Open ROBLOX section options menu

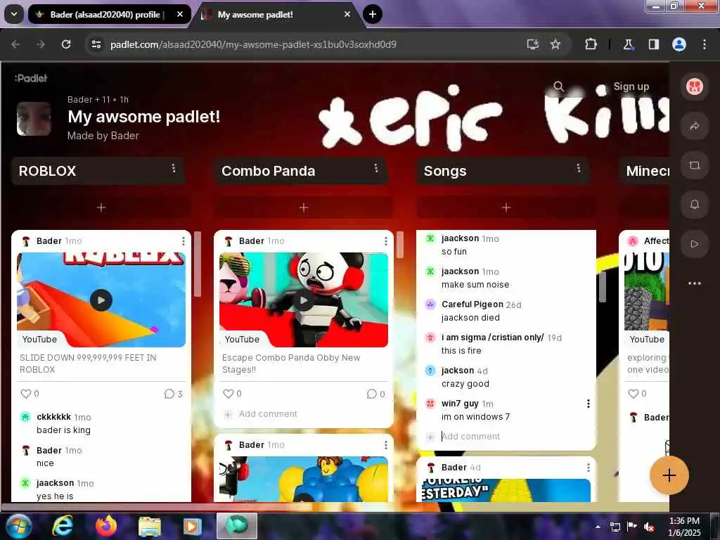click(174, 169)
